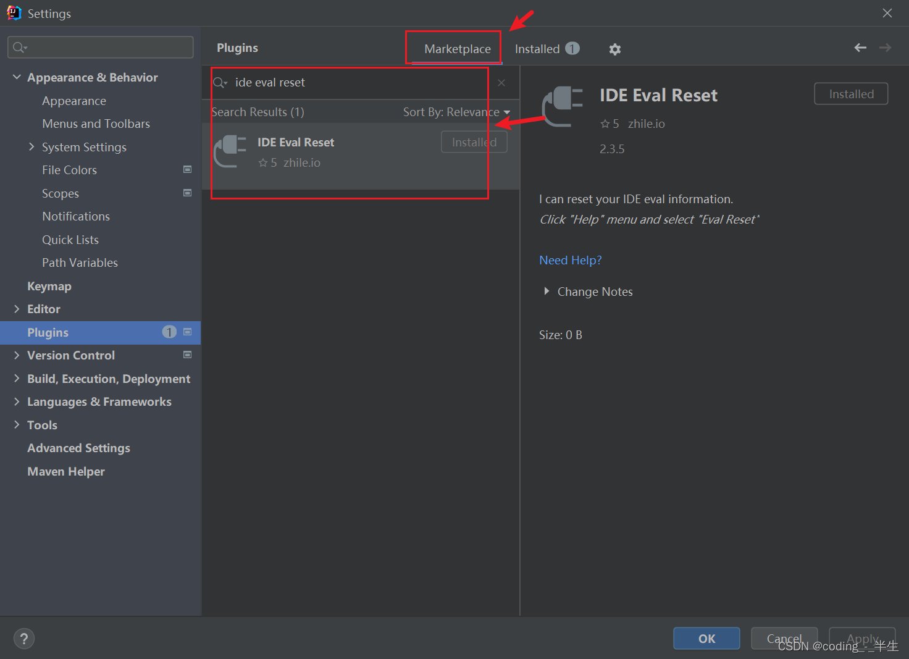
Task: Select Scopes in the tree
Action: pyautogui.click(x=61, y=193)
